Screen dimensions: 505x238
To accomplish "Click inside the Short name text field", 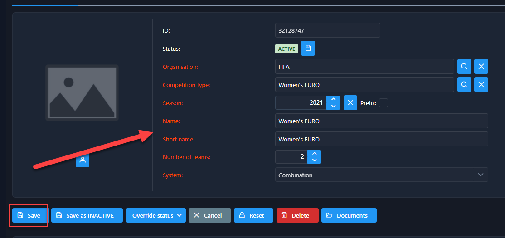I will point(381,139).
